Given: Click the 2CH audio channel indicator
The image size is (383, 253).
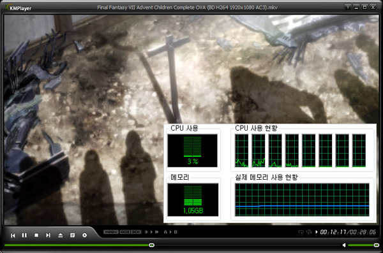Looking at the screenshot, I should click(x=136, y=232).
